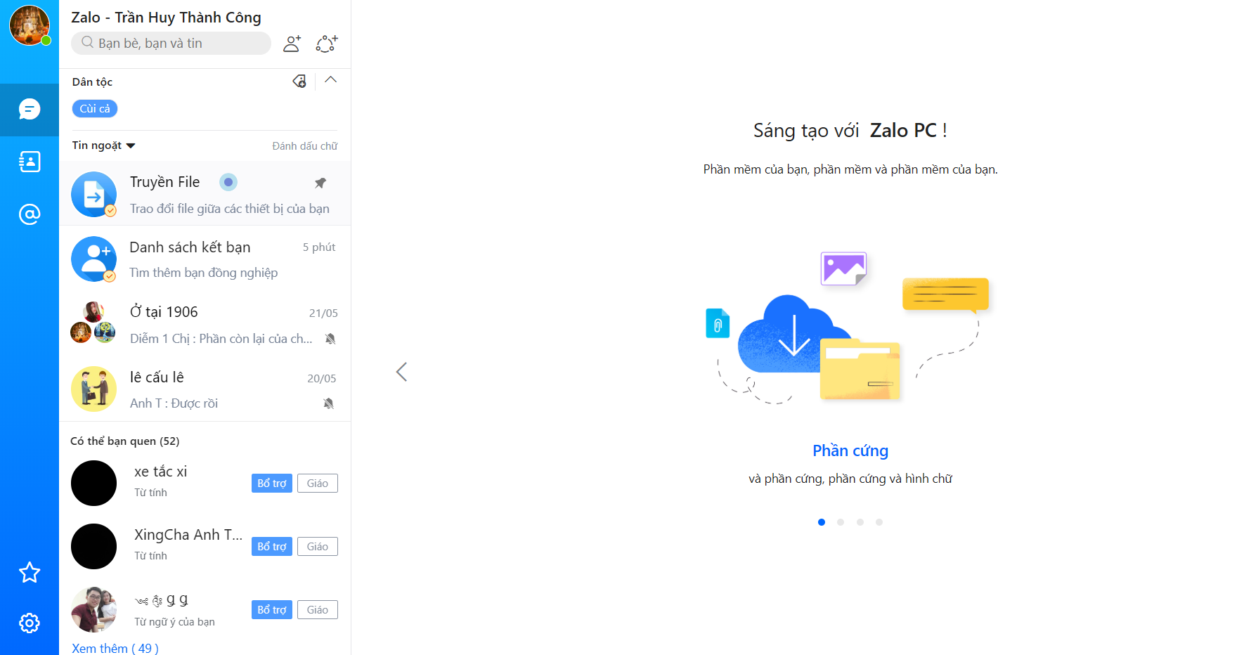This screenshot has height=655, width=1251.
Task: Select the second carousel pagination dot
Action: click(x=841, y=522)
